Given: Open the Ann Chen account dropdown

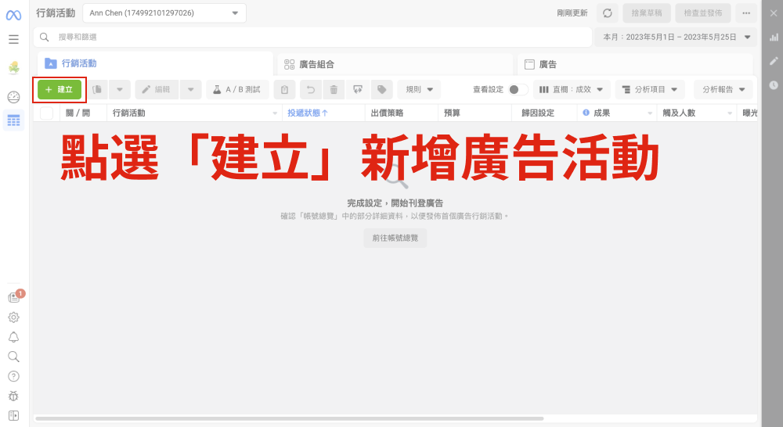Looking at the screenshot, I should pos(164,13).
